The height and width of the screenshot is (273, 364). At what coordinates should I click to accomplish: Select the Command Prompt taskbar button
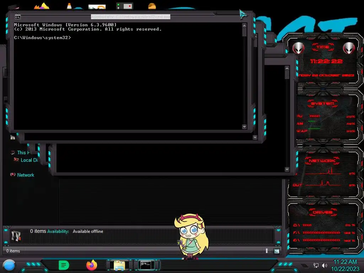[146, 264]
